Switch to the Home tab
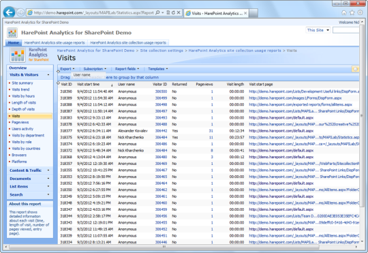The height and width of the screenshot is (253, 368). tap(14, 43)
